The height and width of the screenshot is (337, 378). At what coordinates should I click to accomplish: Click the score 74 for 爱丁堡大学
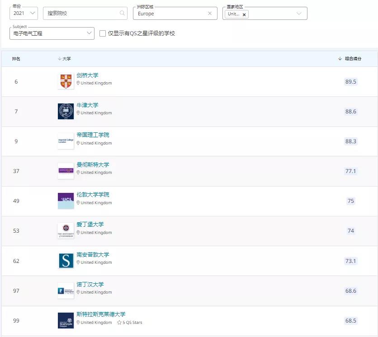[351, 231]
